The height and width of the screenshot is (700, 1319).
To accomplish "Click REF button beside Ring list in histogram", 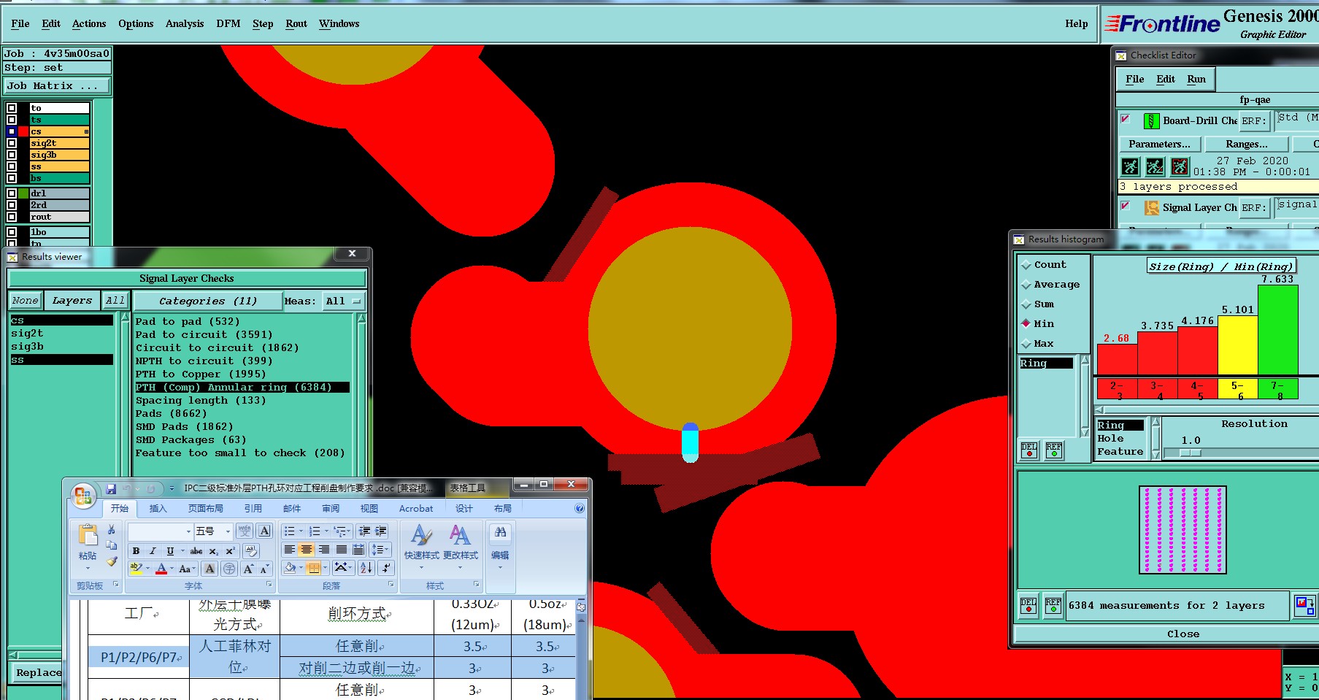I will (1054, 450).
